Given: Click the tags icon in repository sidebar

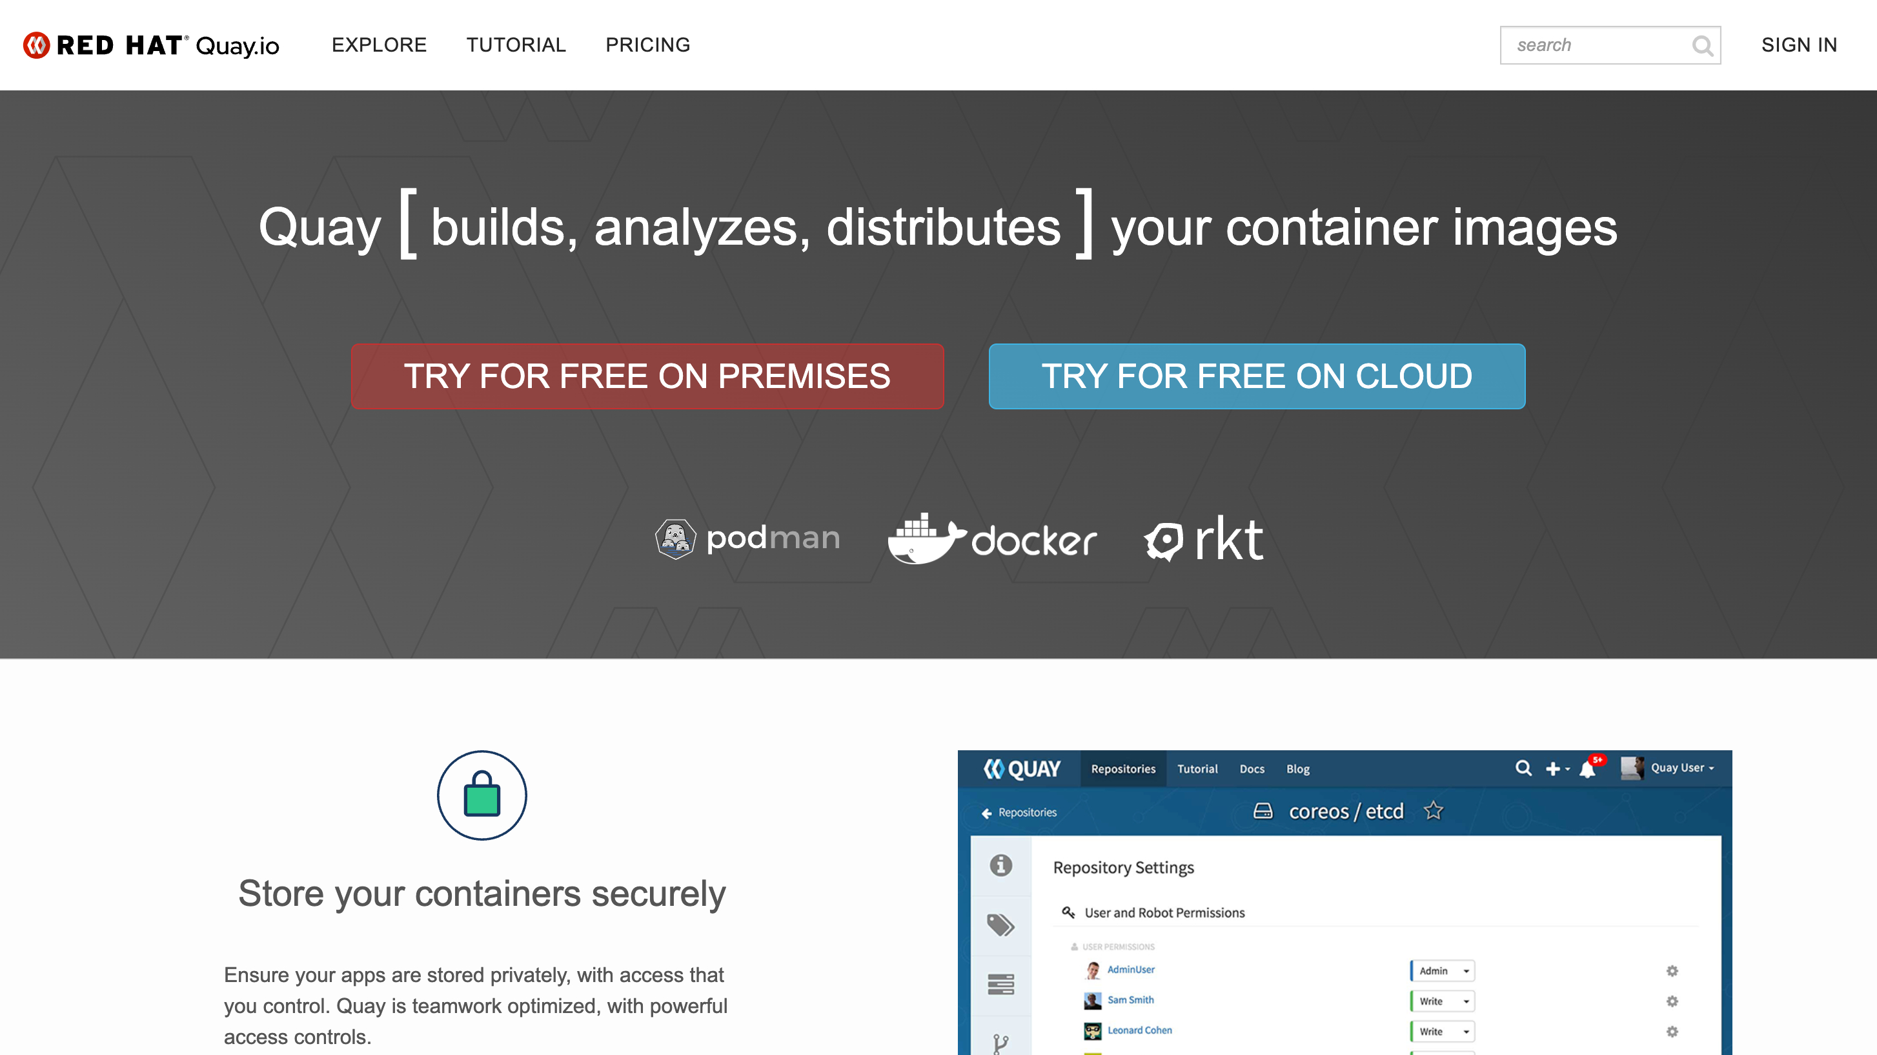Looking at the screenshot, I should coord(1000,925).
